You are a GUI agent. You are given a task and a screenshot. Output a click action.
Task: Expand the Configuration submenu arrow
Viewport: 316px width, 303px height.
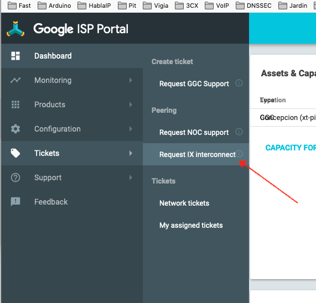click(x=131, y=129)
